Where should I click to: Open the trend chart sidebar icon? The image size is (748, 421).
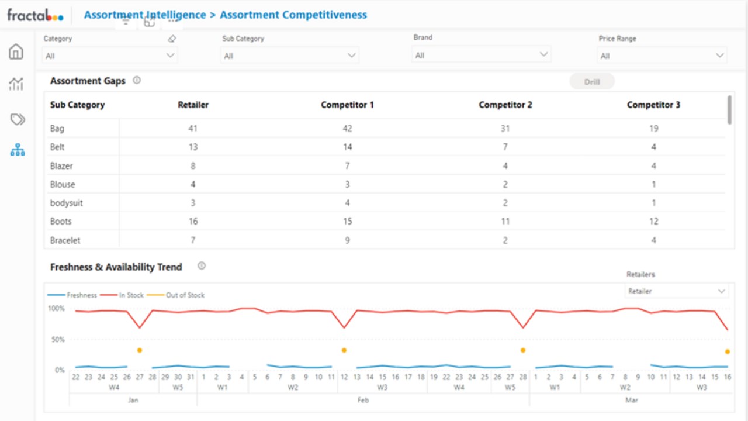click(x=16, y=84)
